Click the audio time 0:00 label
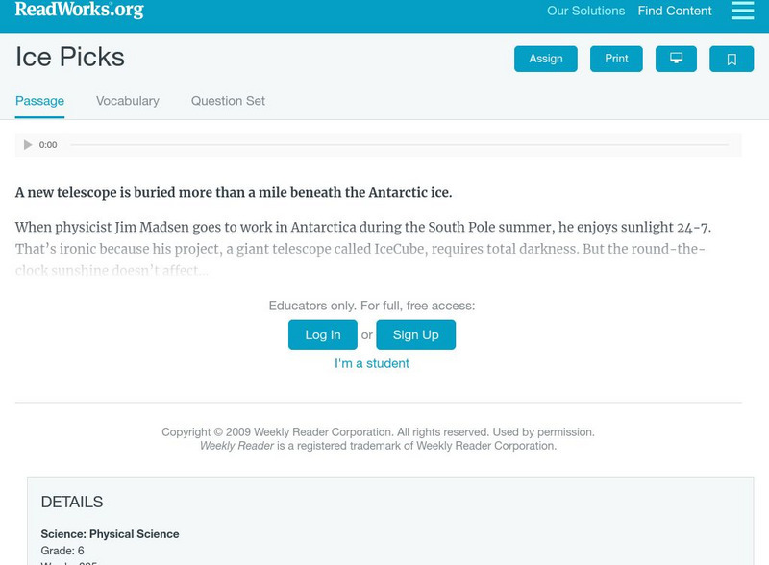769x565 pixels. [x=48, y=145]
